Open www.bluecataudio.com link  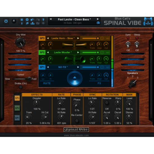[76, 135]
